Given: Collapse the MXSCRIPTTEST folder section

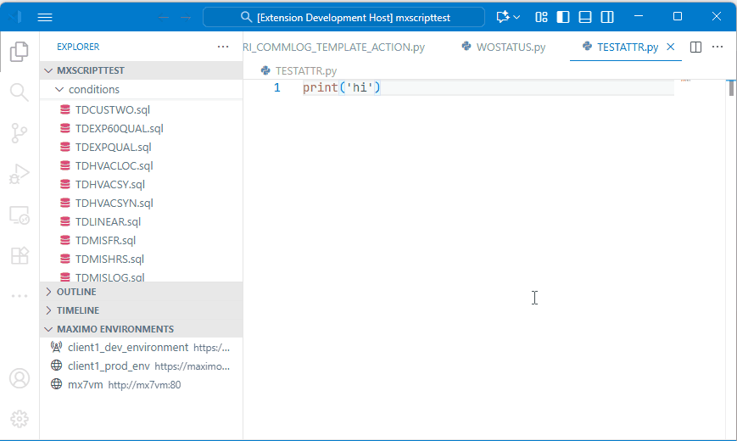Looking at the screenshot, I should [141, 70].
